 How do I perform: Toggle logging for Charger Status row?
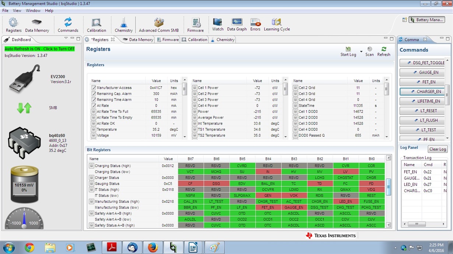click(92, 178)
